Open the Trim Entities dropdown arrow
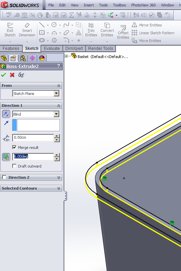181x271 pixels. (x=91, y=42)
